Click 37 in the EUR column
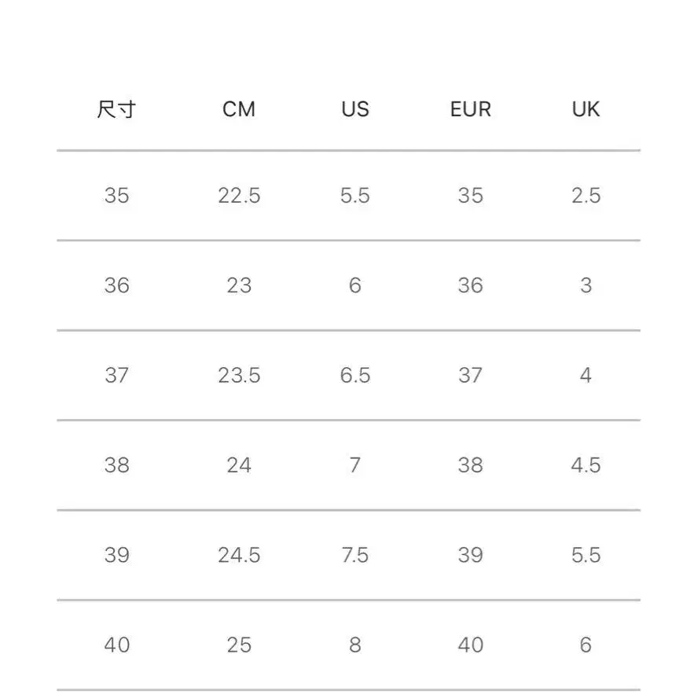The width and height of the screenshot is (698, 698). pyautogui.click(x=470, y=376)
